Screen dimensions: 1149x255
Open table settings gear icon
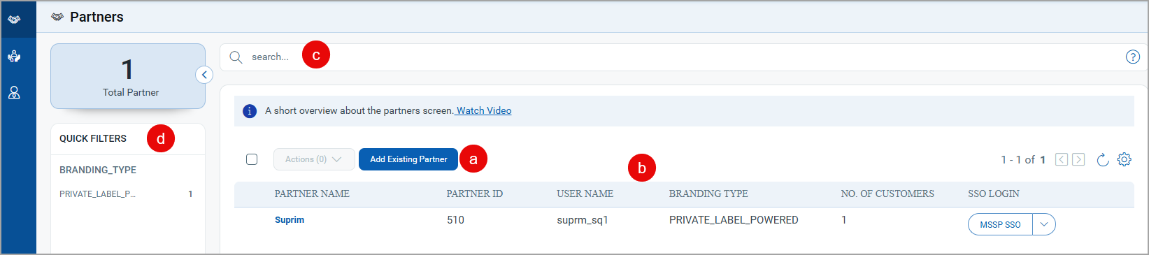1125,159
